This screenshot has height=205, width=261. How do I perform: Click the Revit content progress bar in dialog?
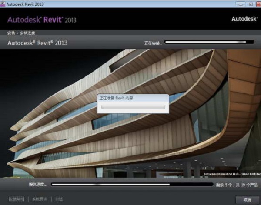[x=133, y=107]
